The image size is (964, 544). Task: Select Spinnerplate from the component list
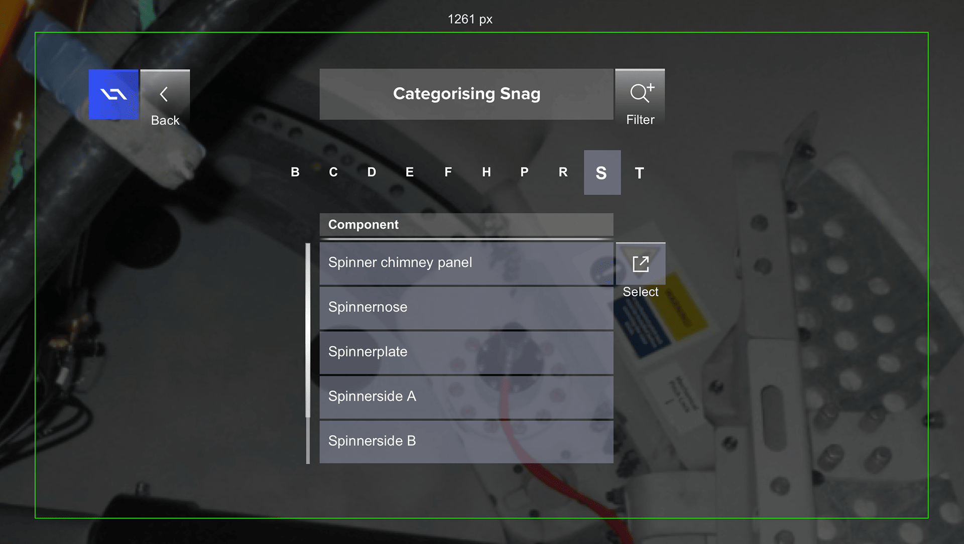click(466, 352)
